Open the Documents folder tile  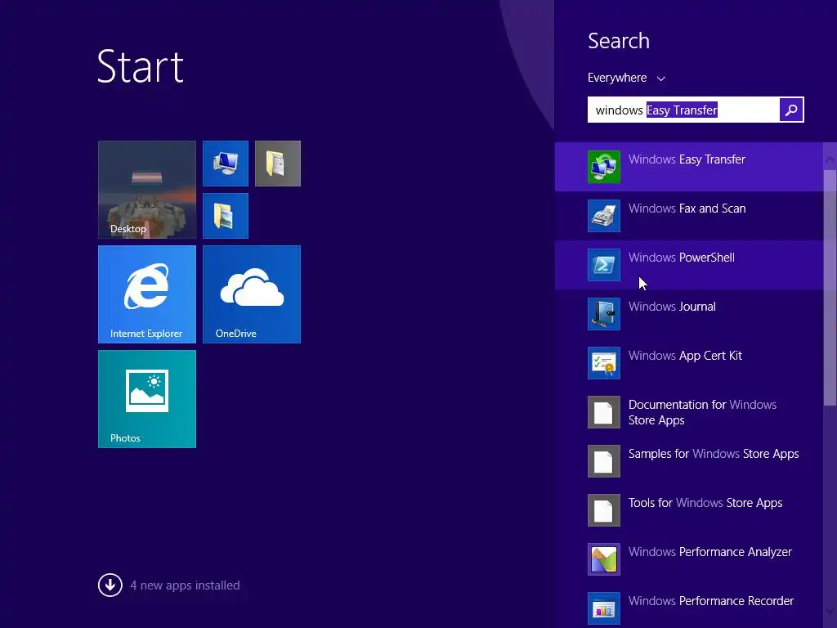[x=278, y=164]
